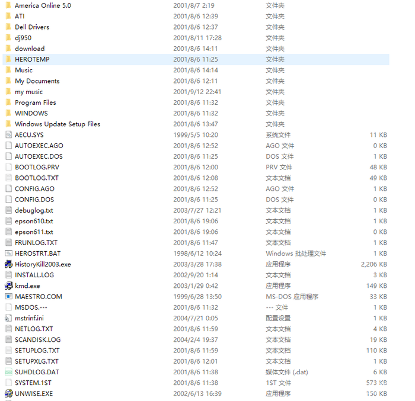Click the WINDOWS folder icon
The height and width of the screenshot is (401, 415).
[8, 113]
